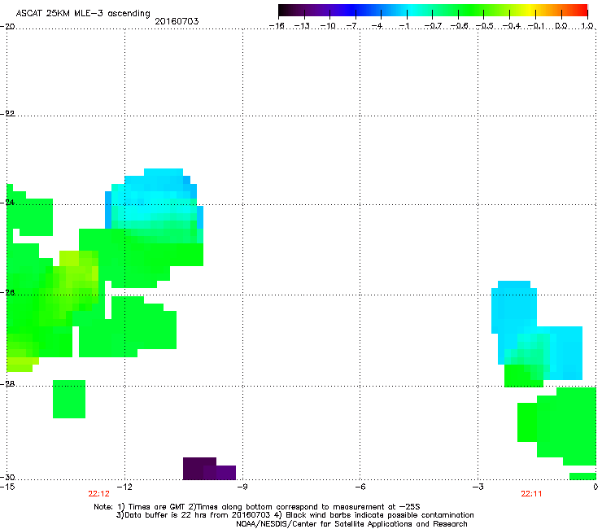This screenshot has height=529, width=602.
Task: Click the colorbar label -10
Action: (328, 26)
